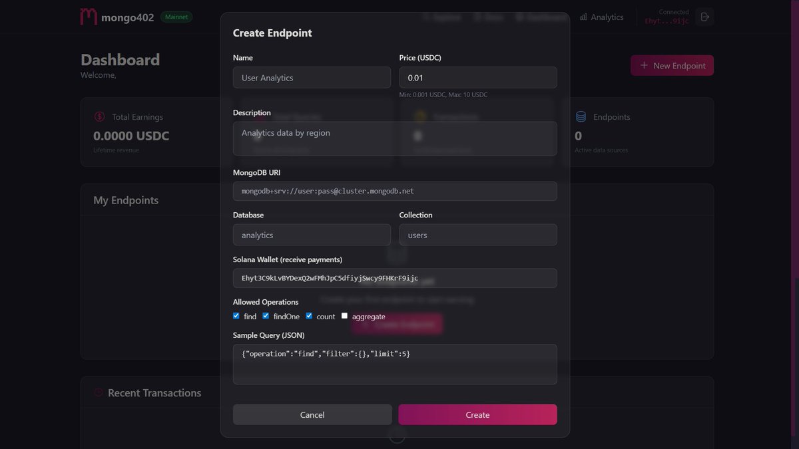Click the Collection input field
This screenshot has height=449, width=799.
point(478,235)
